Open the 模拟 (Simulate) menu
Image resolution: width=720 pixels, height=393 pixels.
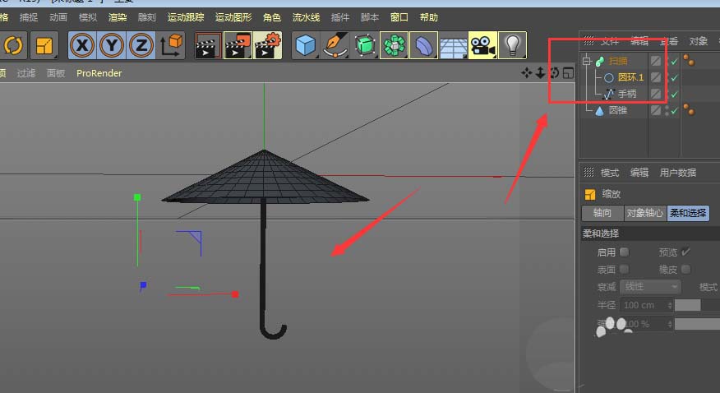coord(88,17)
